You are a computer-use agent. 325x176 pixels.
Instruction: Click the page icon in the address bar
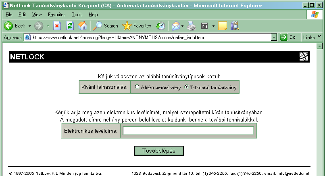tap(27, 38)
